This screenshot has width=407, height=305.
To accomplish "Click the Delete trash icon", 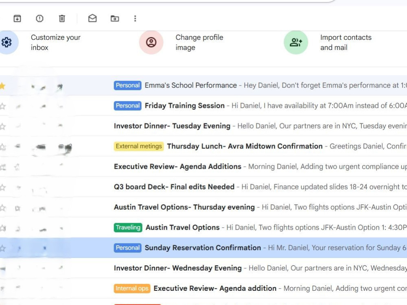I will (62, 18).
